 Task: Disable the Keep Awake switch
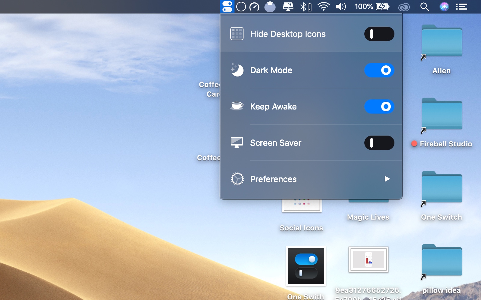[379, 106]
